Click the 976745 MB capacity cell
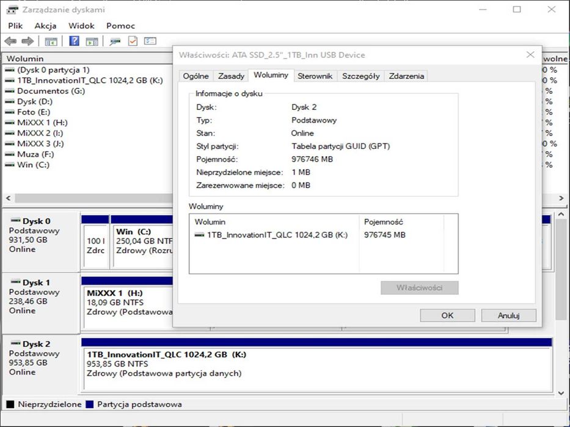Image resolution: width=570 pixels, height=427 pixels. 385,235
